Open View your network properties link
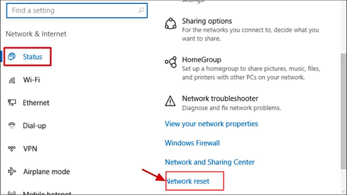Screen dimensions: 347x195 point(211,124)
